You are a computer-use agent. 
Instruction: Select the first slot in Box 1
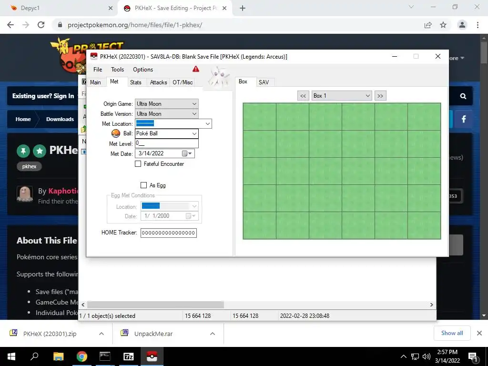[260, 117]
